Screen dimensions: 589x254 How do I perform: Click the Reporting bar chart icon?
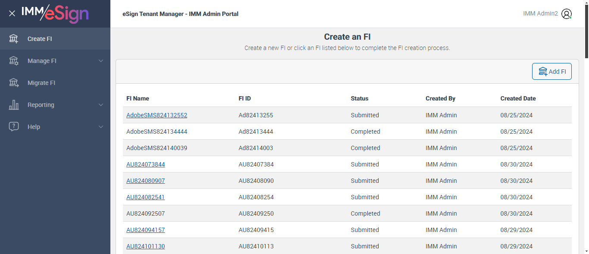[14, 105]
